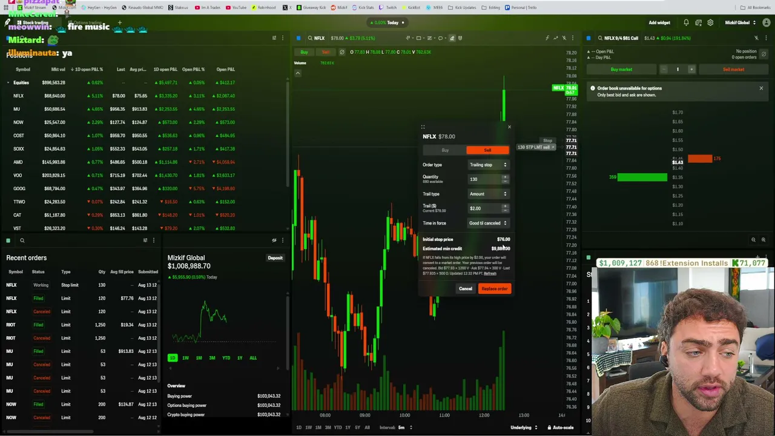Click the search icon in Recent orders header
The height and width of the screenshot is (436, 775).
pyautogui.click(x=22, y=240)
